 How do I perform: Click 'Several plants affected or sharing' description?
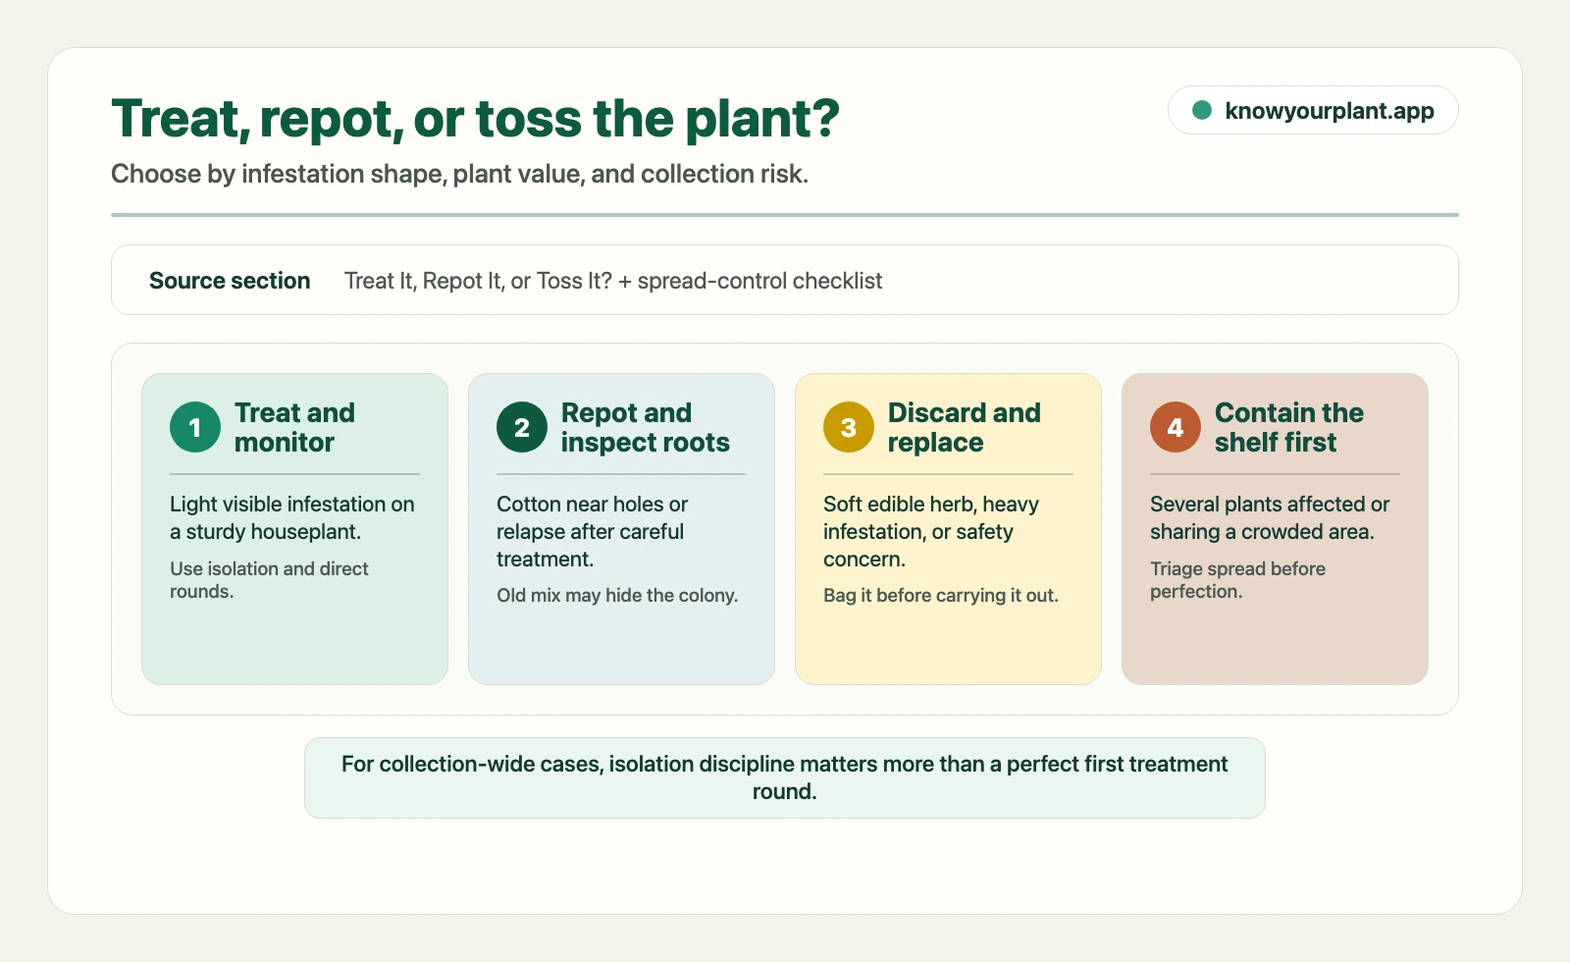pyautogui.click(x=1270, y=517)
